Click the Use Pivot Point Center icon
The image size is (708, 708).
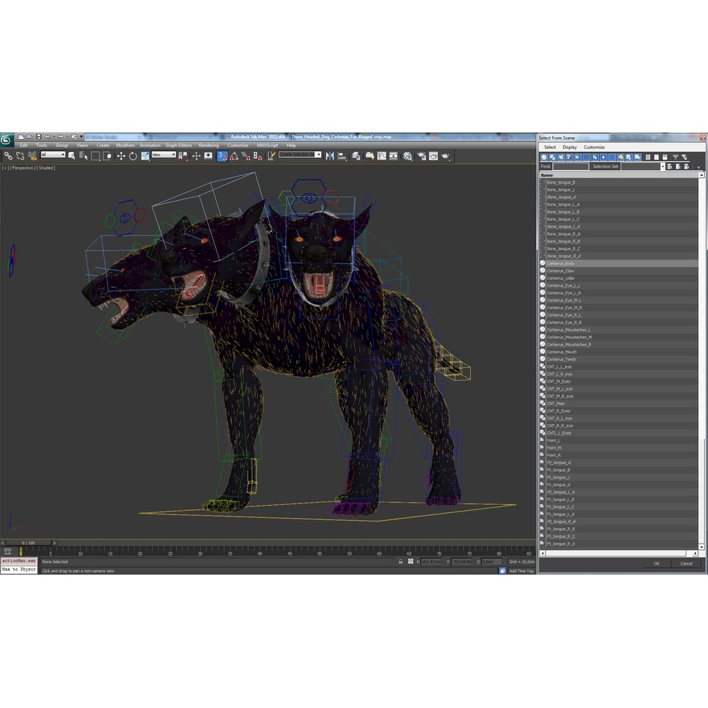click(184, 156)
